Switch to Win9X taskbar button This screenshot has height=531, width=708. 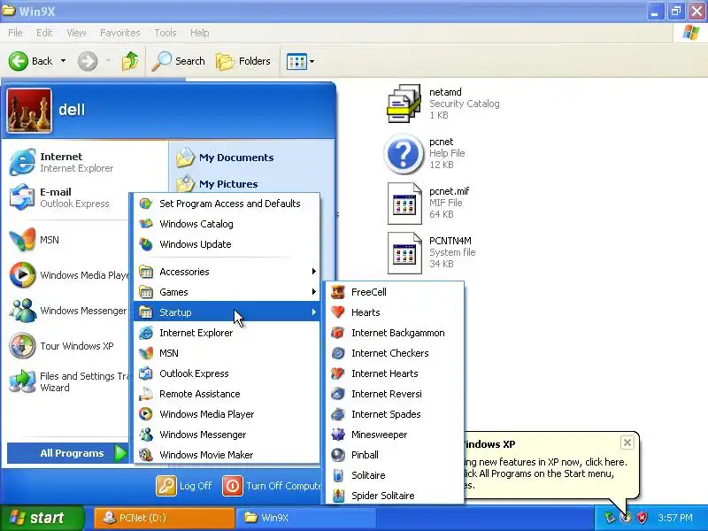[x=306, y=518]
